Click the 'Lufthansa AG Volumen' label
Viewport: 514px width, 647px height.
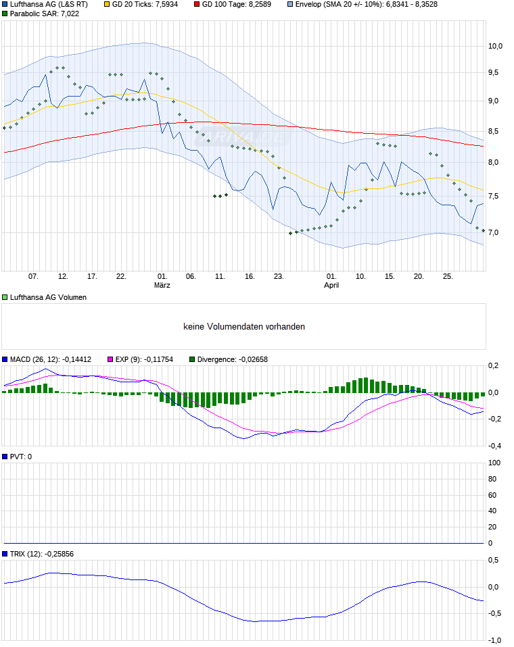pos(48,298)
